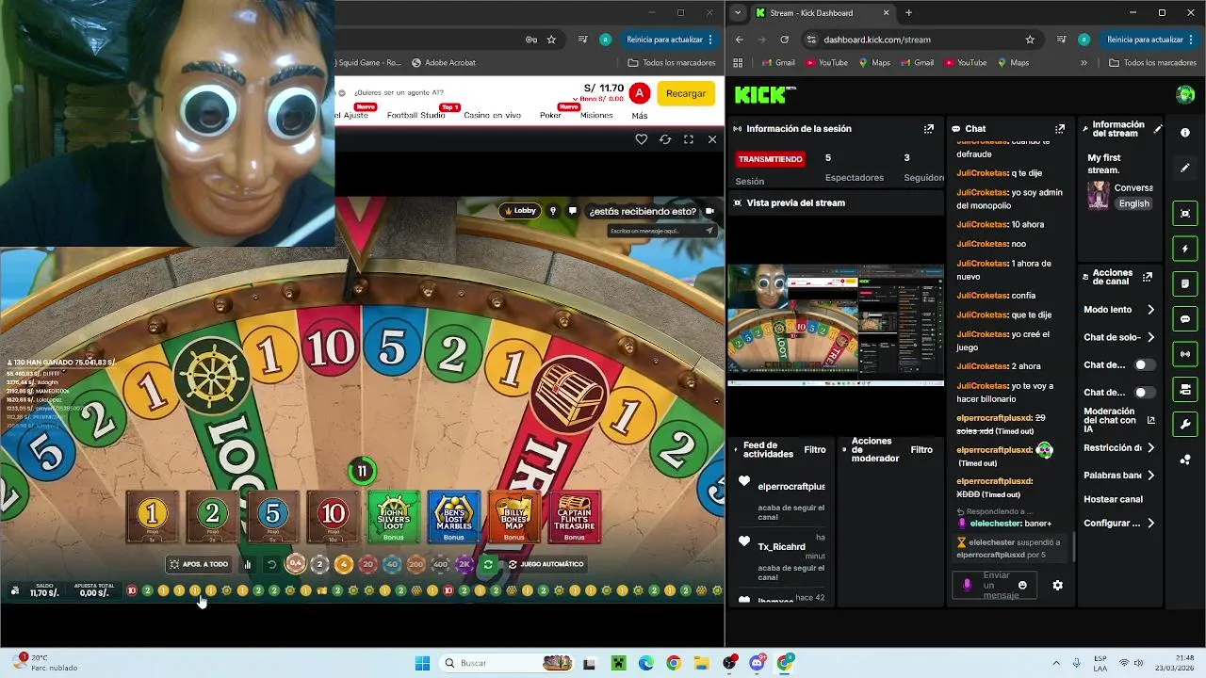Pop out Acciones de canal panel
Image resolution: width=1206 pixels, height=678 pixels.
tap(1147, 277)
